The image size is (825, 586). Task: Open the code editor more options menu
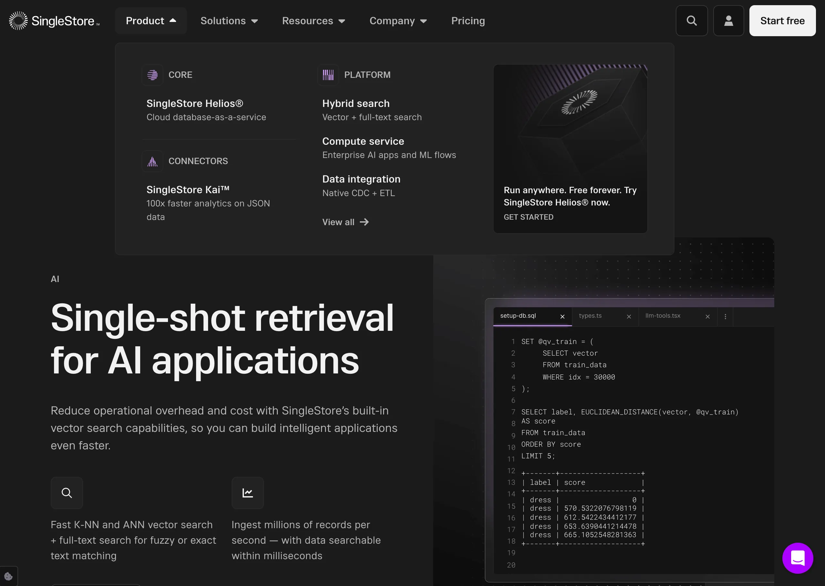coord(725,317)
